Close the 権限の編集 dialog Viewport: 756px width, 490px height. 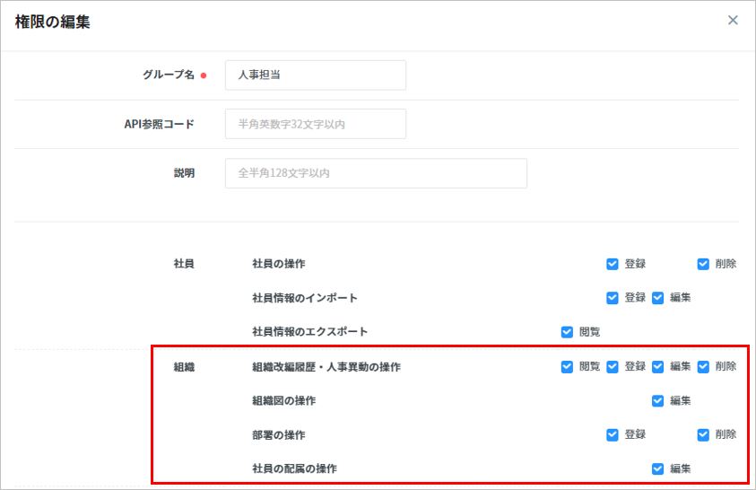(x=733, y=21)
